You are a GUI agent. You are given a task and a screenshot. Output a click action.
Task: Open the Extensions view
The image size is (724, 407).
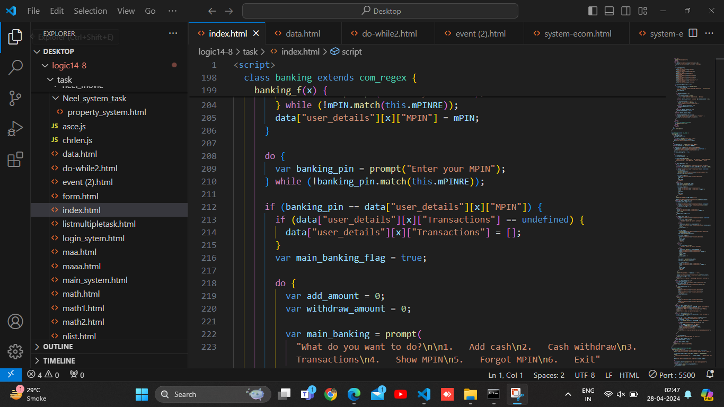pos(15,160)
